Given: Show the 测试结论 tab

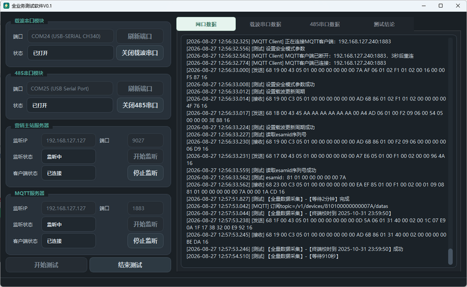Looking at the screenshot, I should (384, 24).
